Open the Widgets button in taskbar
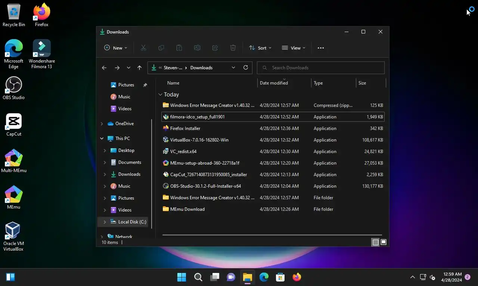 point(10,277)
